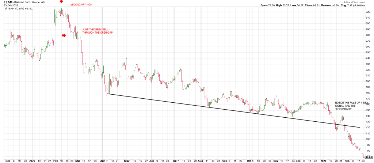Click the chart legend icon beside TEAM (Daily)
Viewport: 374px width, 163px height.
[5, 8]
